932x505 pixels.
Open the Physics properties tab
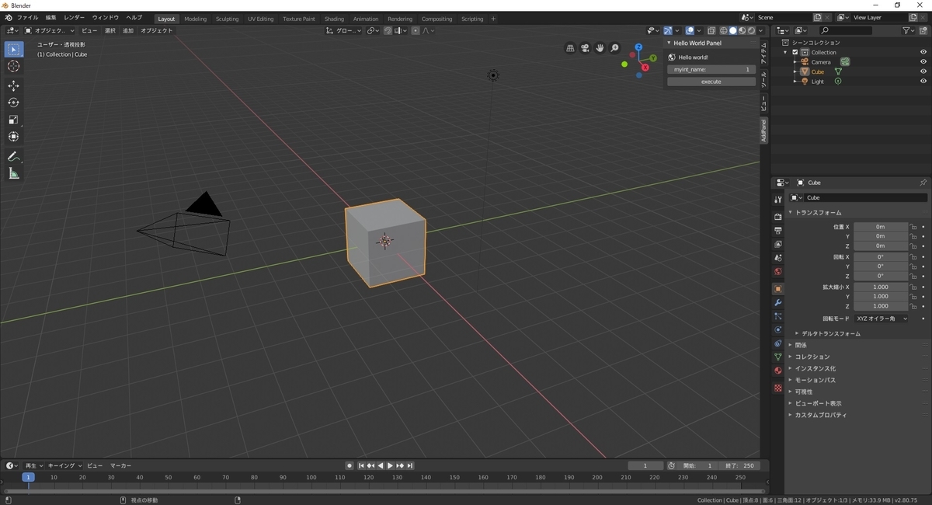click(x=777, y=329)
